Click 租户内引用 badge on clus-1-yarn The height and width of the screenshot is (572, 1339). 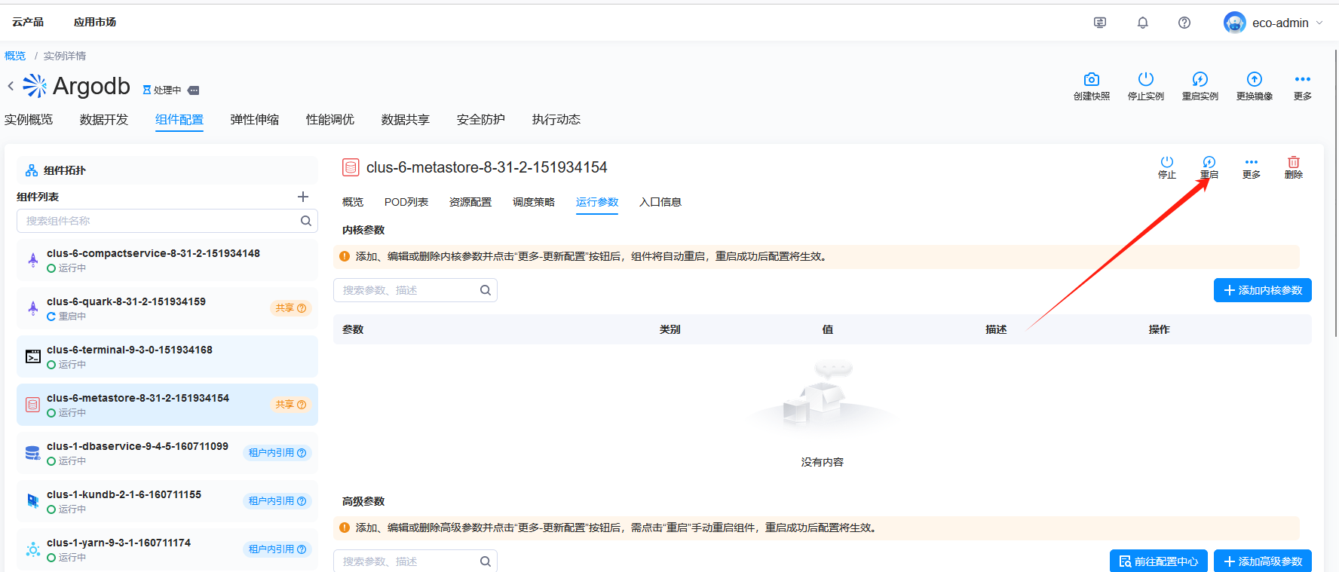(x=277, y=549)
